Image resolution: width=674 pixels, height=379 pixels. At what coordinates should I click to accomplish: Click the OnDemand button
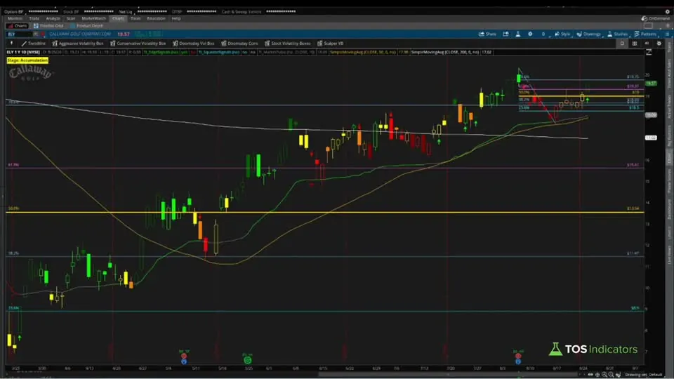656,18
